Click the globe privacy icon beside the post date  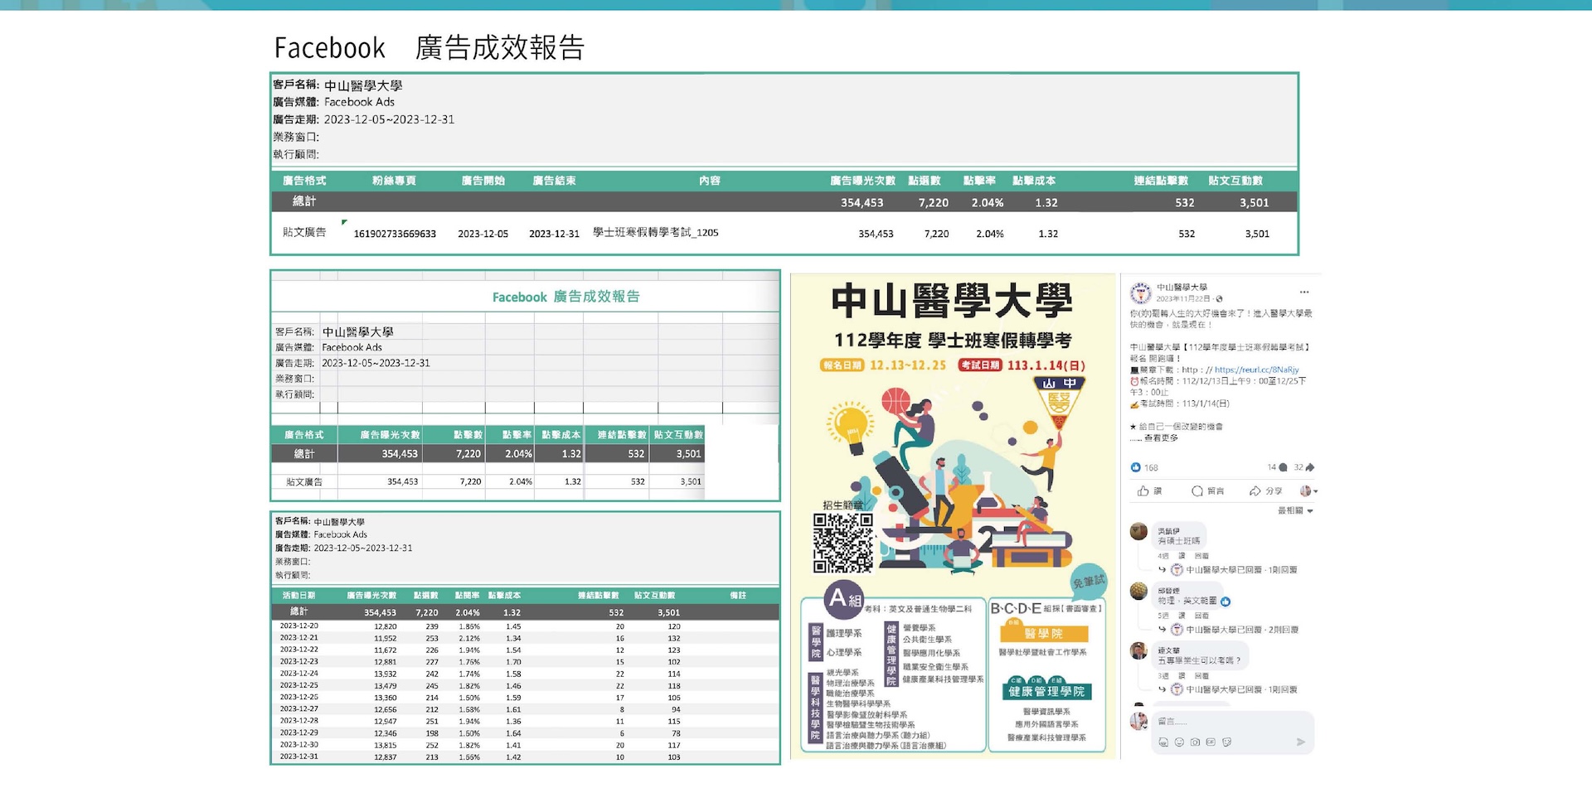(1219, 299)
